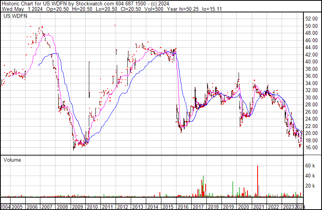Click the Volume panel label
This screenshot has height=210, width=322.
pos(12,160)
